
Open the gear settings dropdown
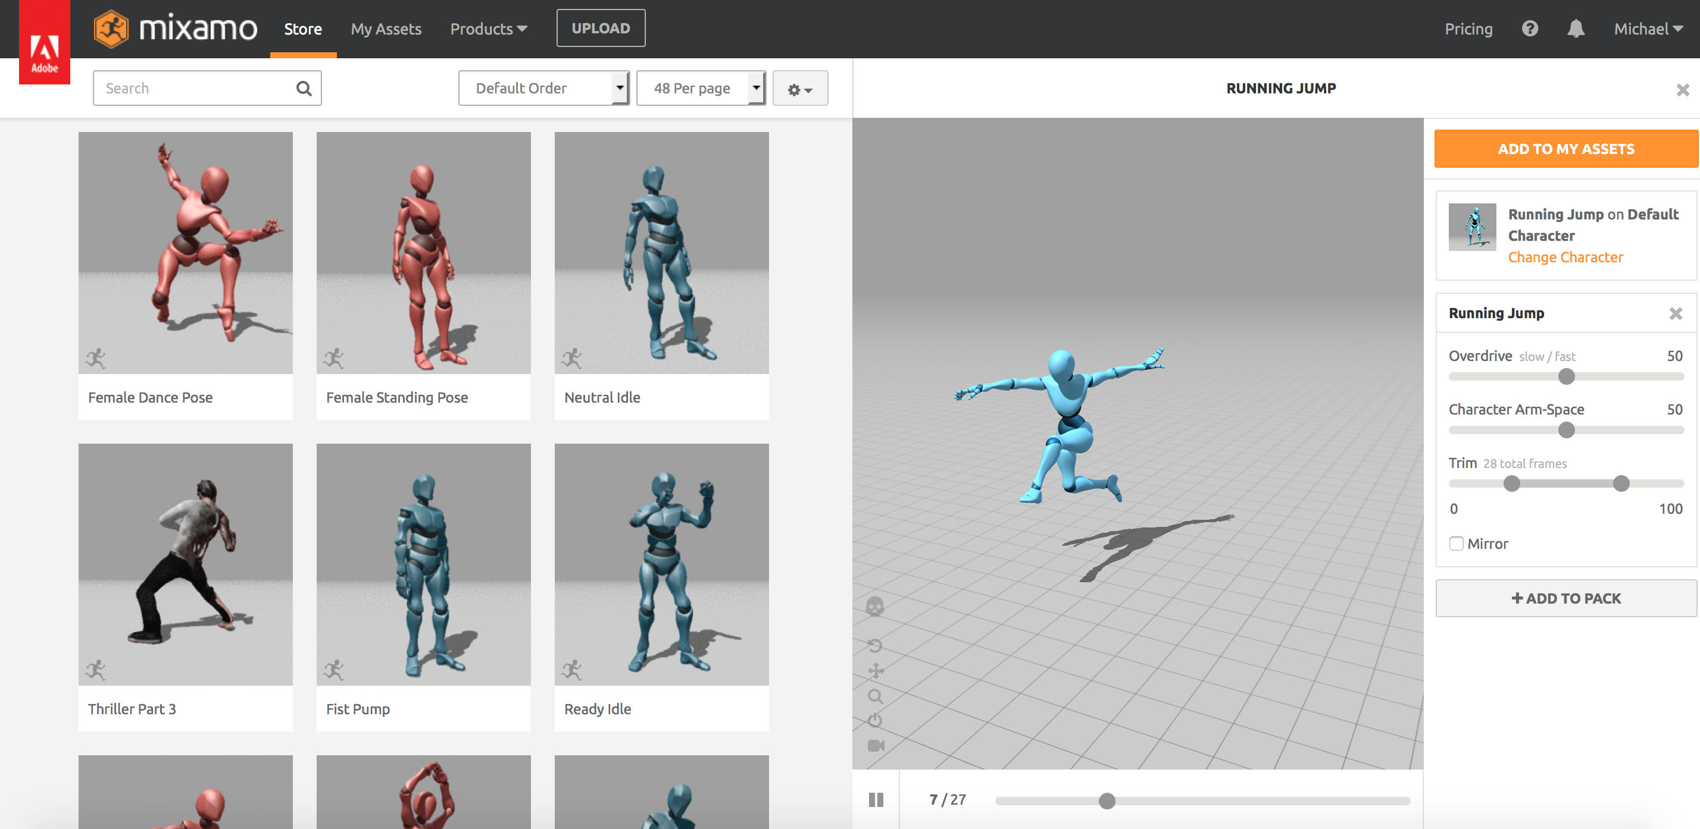[x=800, y=89]
